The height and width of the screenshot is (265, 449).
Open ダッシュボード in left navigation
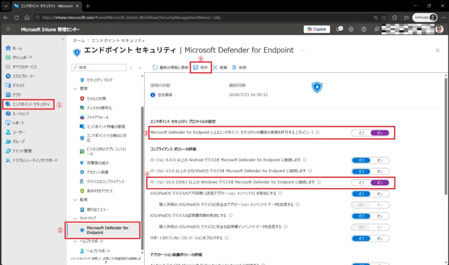(19, 57)
